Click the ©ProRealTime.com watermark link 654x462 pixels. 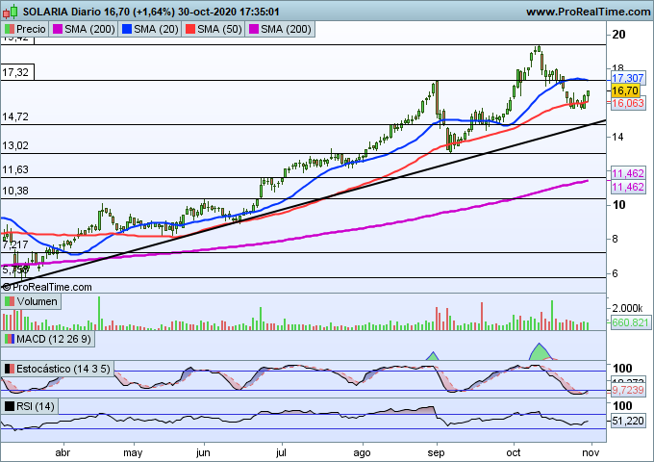tap(47, 287)
